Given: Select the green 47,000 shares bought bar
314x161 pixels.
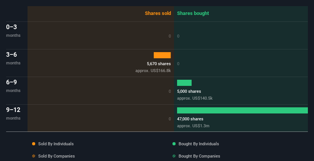Looking at the screenshot, I should (242, 110).
